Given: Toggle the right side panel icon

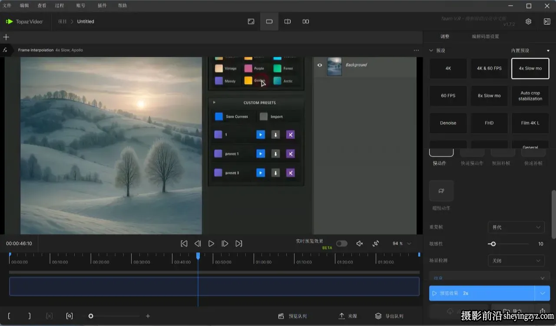Looking at the screenshot, I should click(x=547, y=22).
